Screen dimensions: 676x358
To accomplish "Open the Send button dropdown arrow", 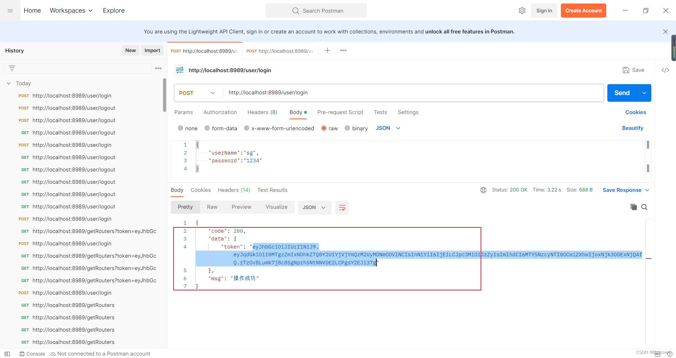I will 644,93.
